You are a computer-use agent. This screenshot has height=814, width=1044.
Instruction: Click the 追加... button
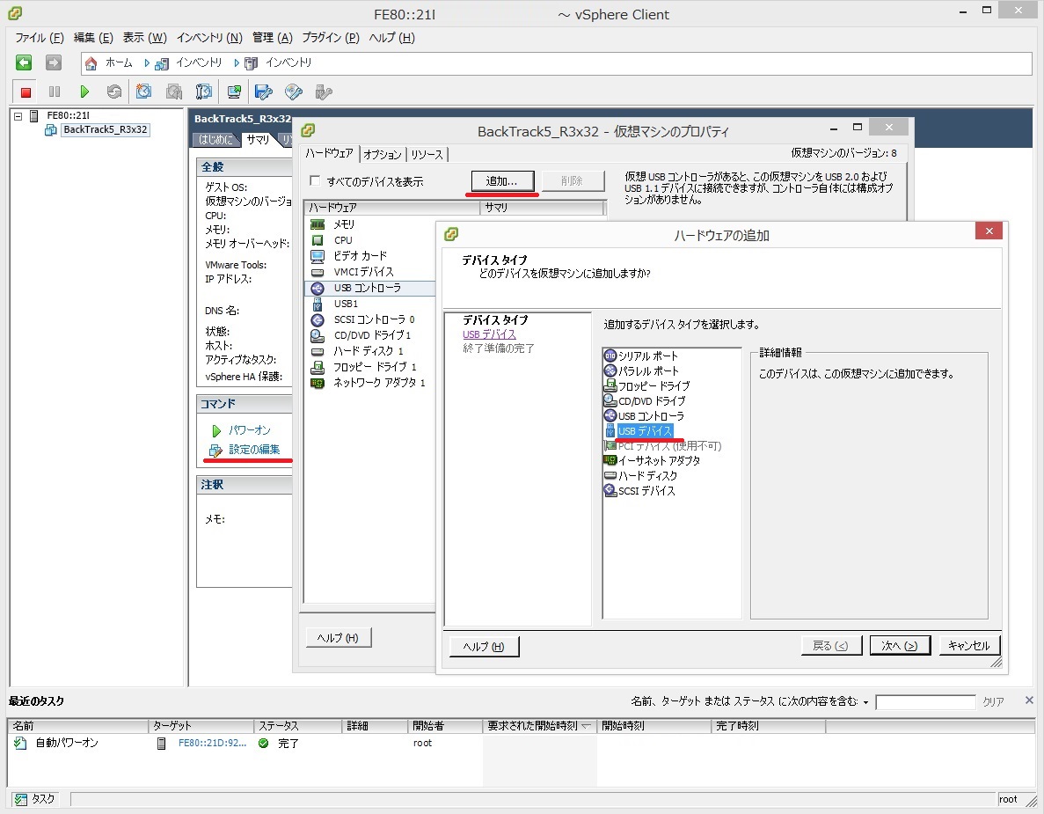pos(502,181)
